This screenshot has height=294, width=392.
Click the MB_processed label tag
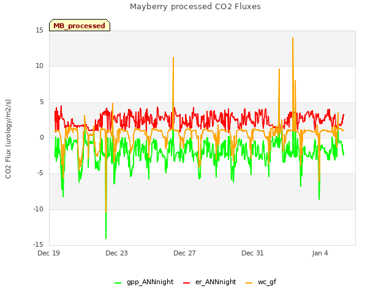click(x=80, y=25)
